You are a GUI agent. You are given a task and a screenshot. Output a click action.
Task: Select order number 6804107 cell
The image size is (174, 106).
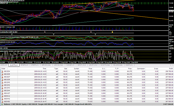[x=7, y=93]
